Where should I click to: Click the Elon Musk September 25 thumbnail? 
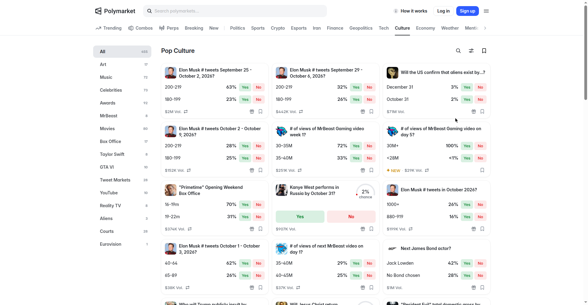tap(171, 73)
